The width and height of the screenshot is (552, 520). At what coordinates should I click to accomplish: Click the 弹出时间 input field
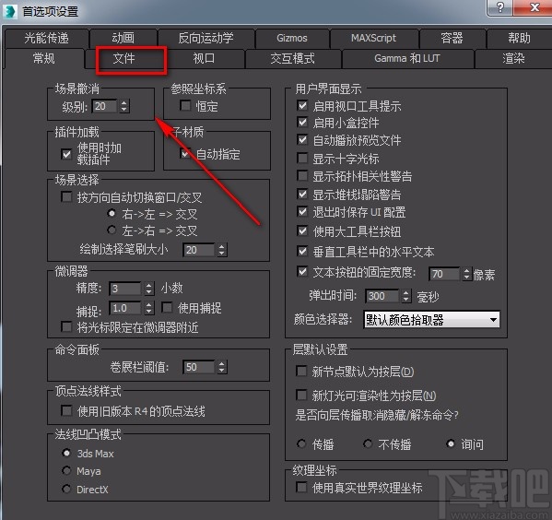pos(382,296)
